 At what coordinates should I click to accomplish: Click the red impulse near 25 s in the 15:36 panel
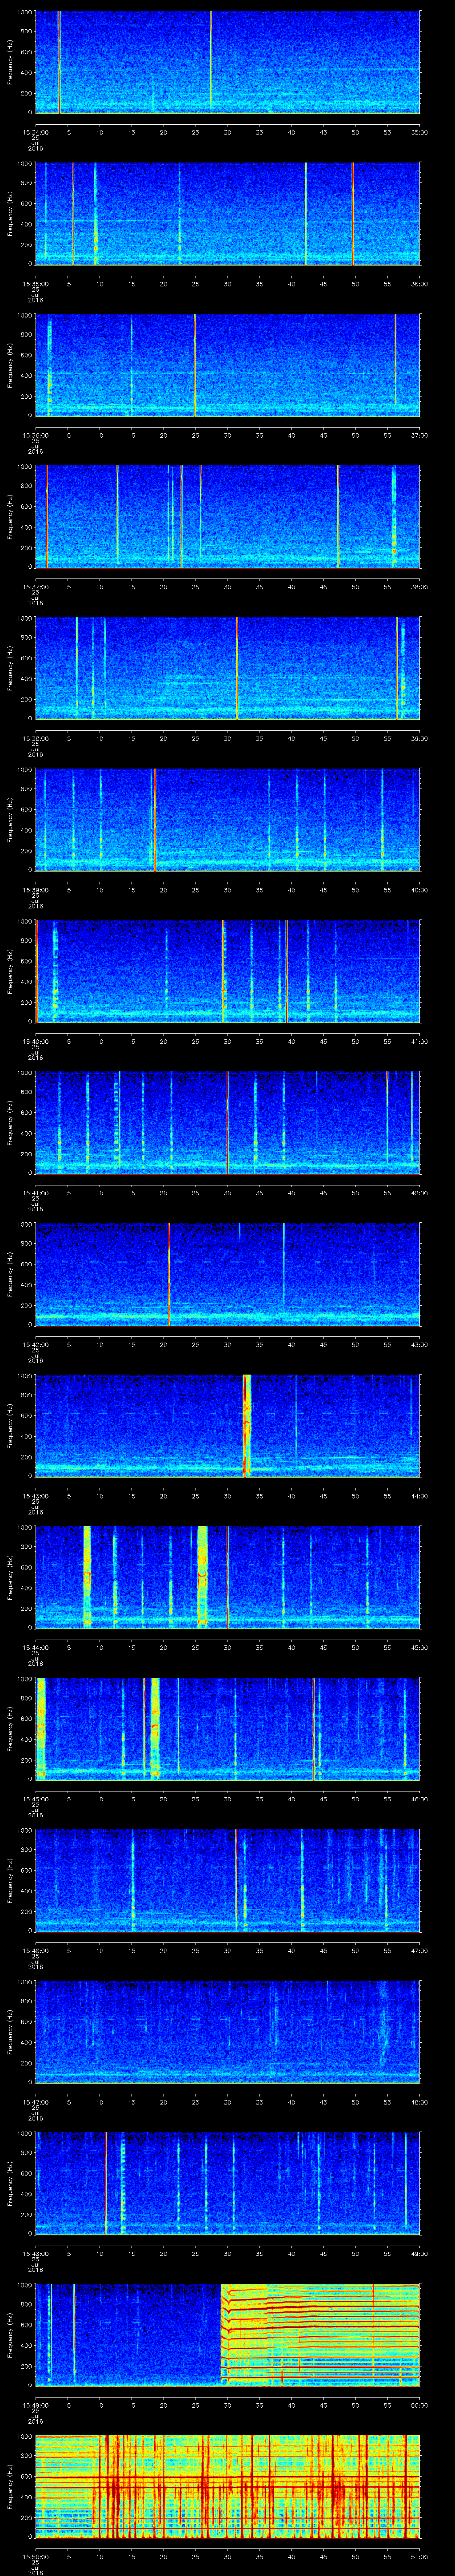pyautogui.click(x=195, y=364)
